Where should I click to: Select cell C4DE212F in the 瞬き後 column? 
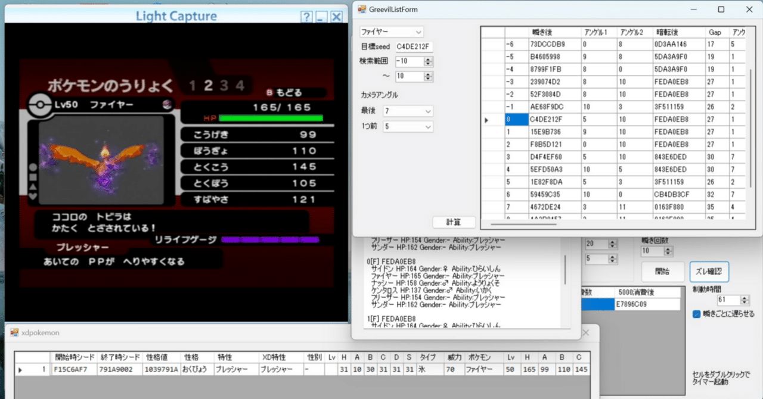pos(554,120)
